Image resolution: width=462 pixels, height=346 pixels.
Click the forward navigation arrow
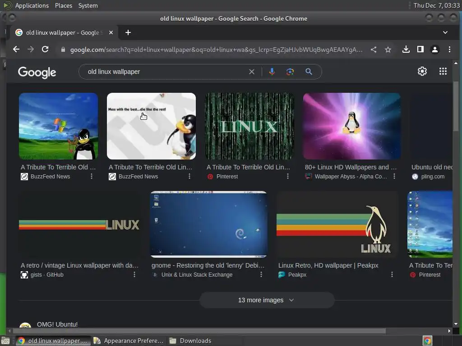pyautogui.click(x=31, y=50)
